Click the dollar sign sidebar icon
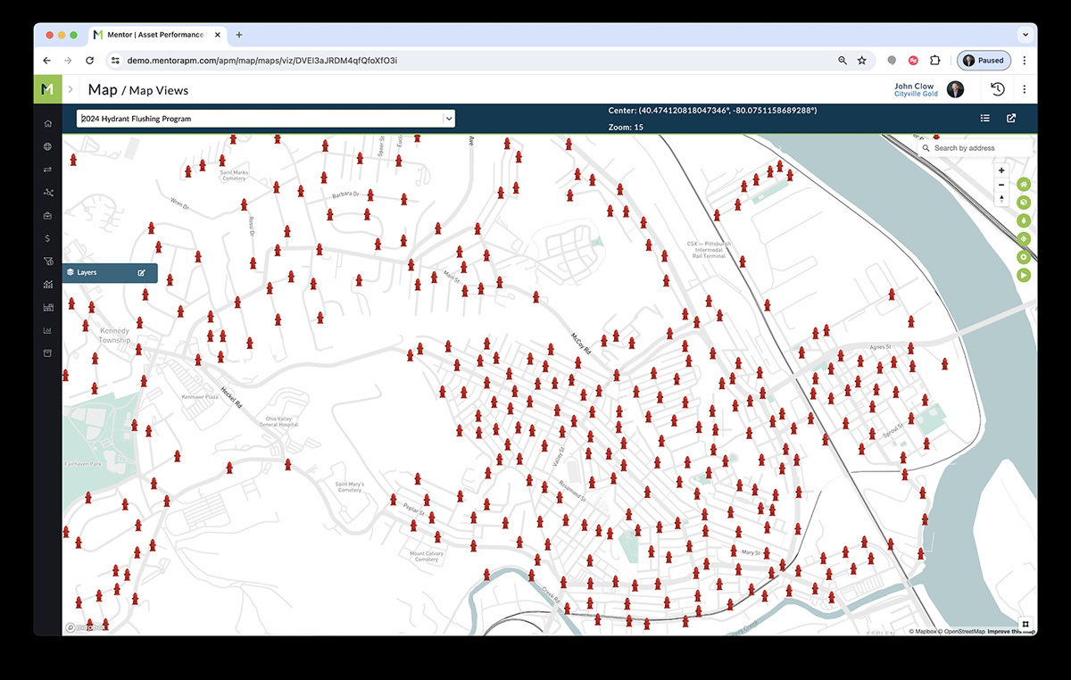Screen dimensions: 1071x680 pos(47,238)
